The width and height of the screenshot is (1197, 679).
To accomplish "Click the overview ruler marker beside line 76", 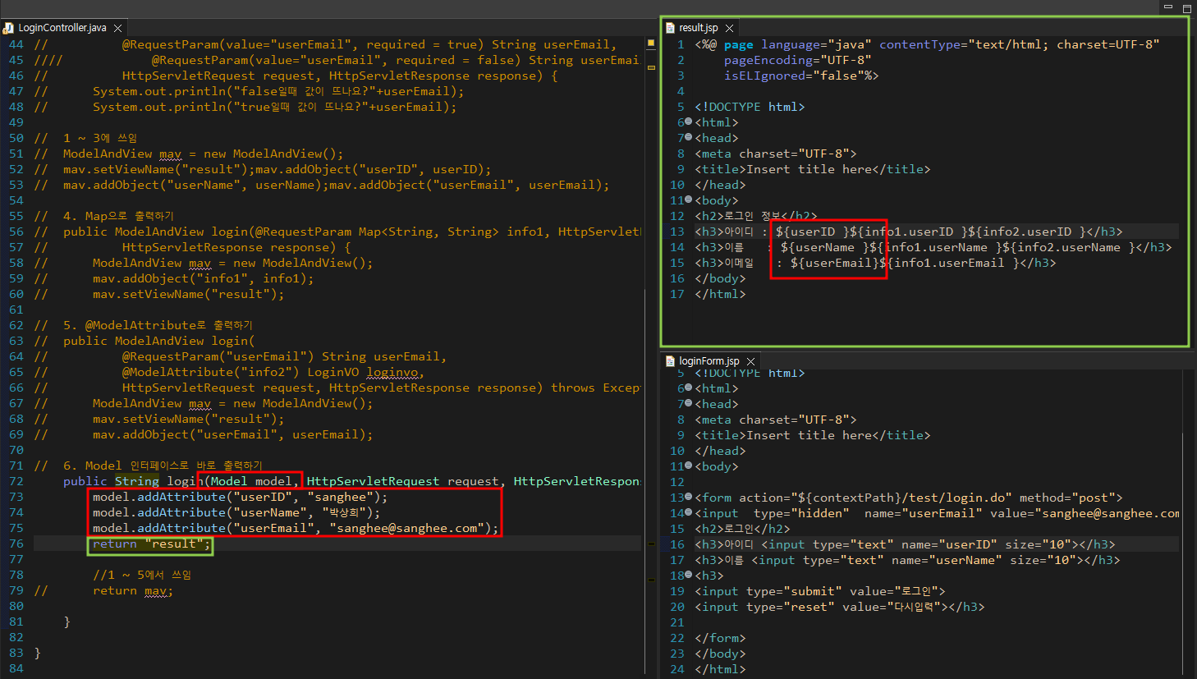I will click(x=651, y=544).
